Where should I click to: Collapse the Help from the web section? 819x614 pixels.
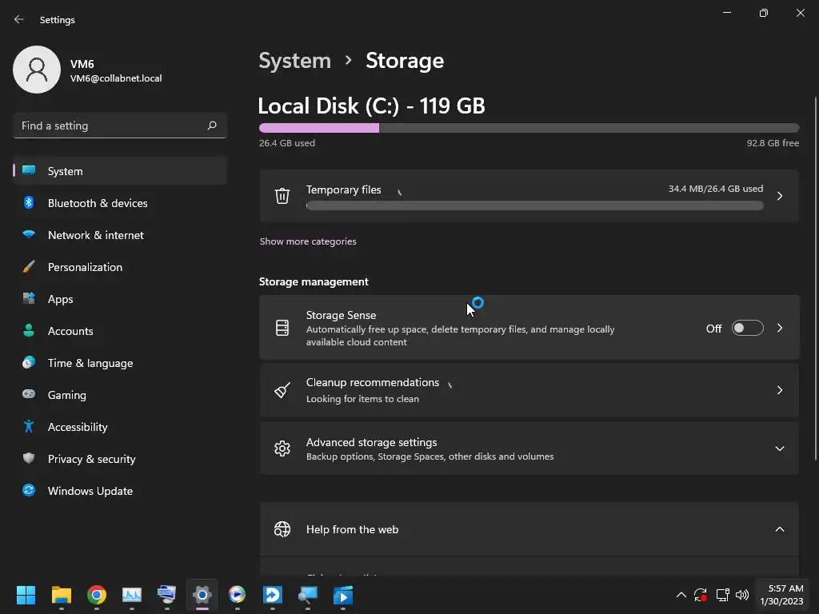(779, 529)
